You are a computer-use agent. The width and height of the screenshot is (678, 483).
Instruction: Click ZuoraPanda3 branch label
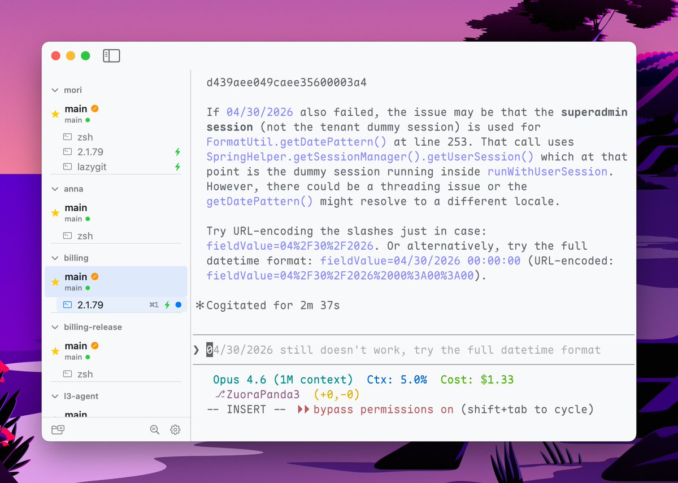[x=263, y=394]
